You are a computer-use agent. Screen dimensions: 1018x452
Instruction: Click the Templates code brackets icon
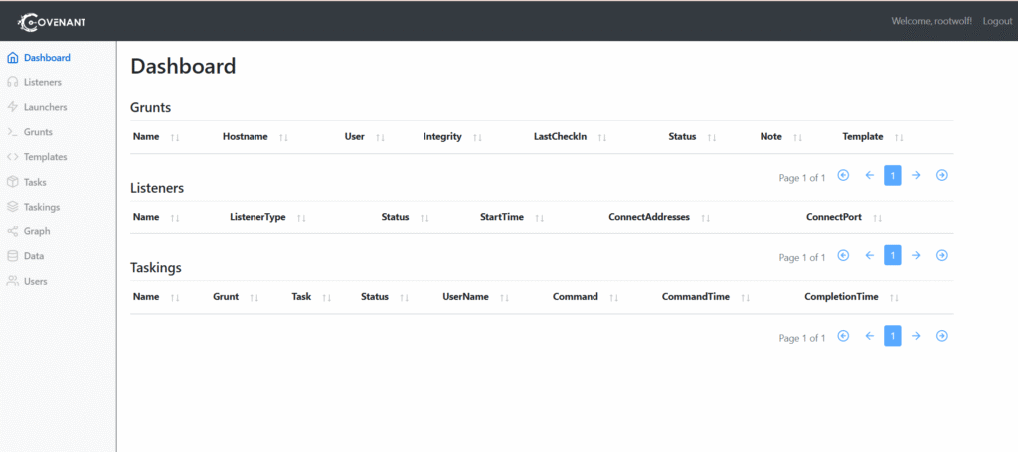click(12, 157)
